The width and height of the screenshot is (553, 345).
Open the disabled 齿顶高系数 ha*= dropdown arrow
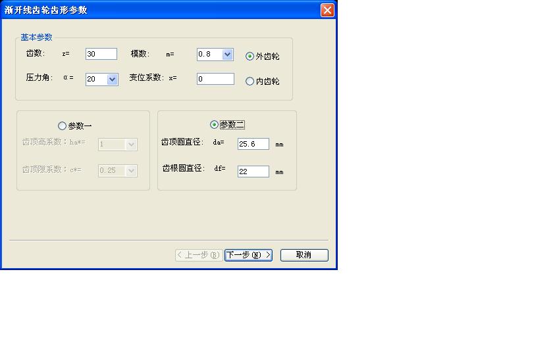(x=131, y=145)
